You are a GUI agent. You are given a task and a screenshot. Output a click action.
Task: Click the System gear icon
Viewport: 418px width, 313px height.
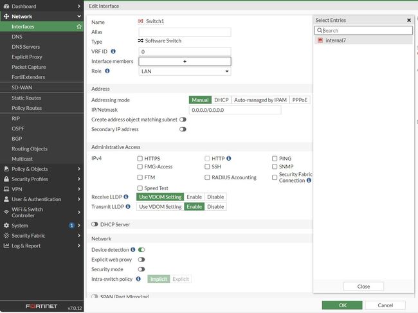6,226
